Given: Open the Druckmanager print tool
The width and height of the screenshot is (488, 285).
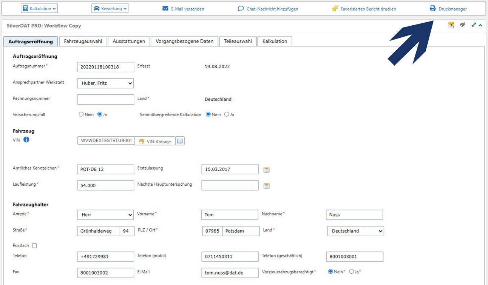Looking at the screenshot, I should (x=448, y=9).
